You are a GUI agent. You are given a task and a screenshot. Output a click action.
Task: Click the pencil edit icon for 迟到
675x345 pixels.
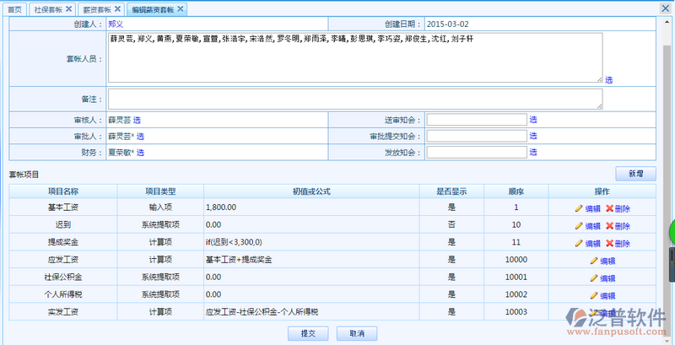[x=579, y=226]
